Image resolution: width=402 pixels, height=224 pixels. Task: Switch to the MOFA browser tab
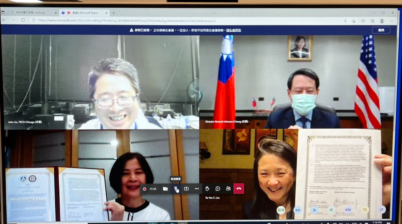[x=30, y=13]
